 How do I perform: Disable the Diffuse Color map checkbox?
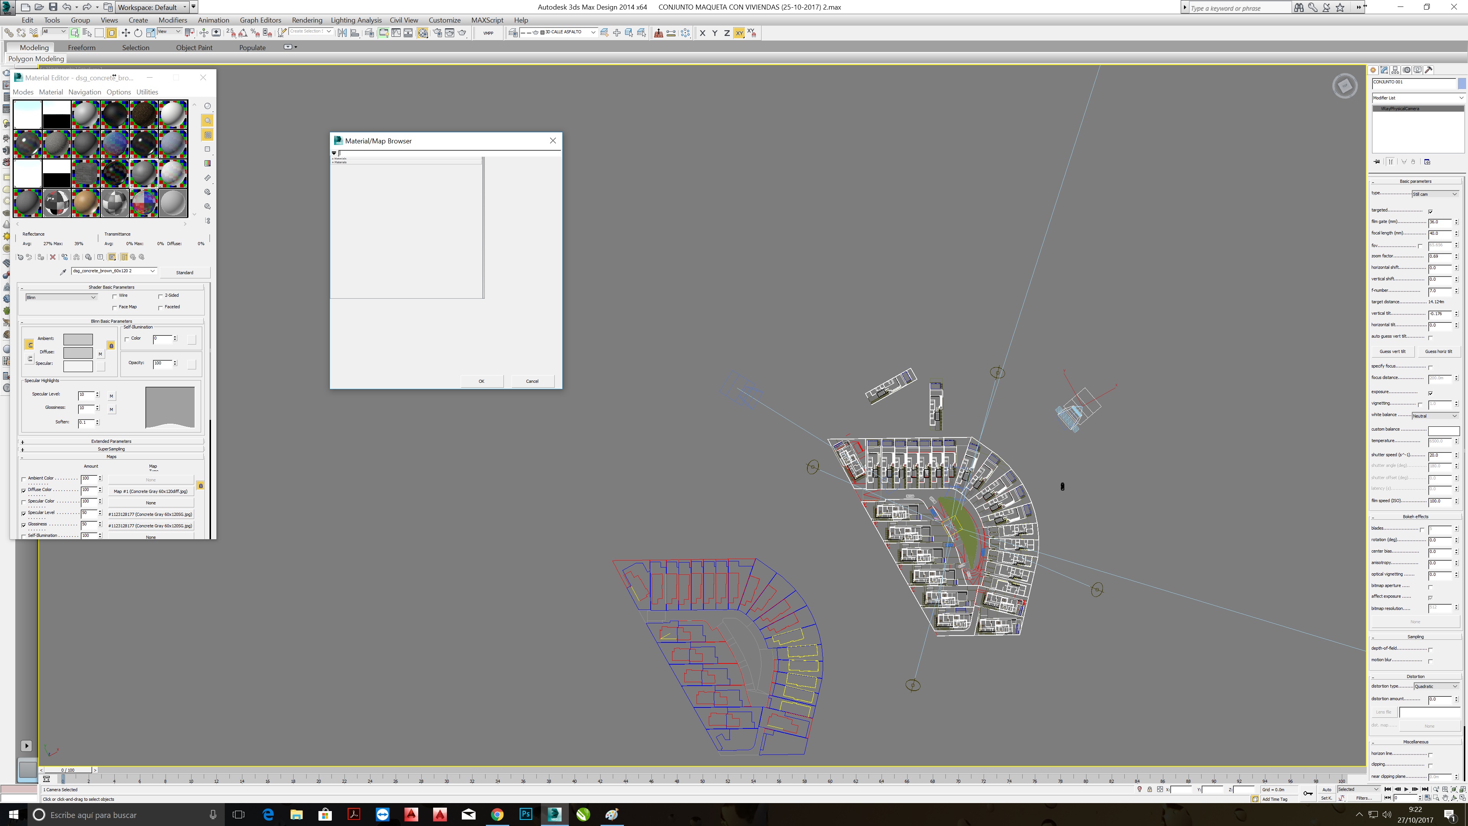pos(24,490)
